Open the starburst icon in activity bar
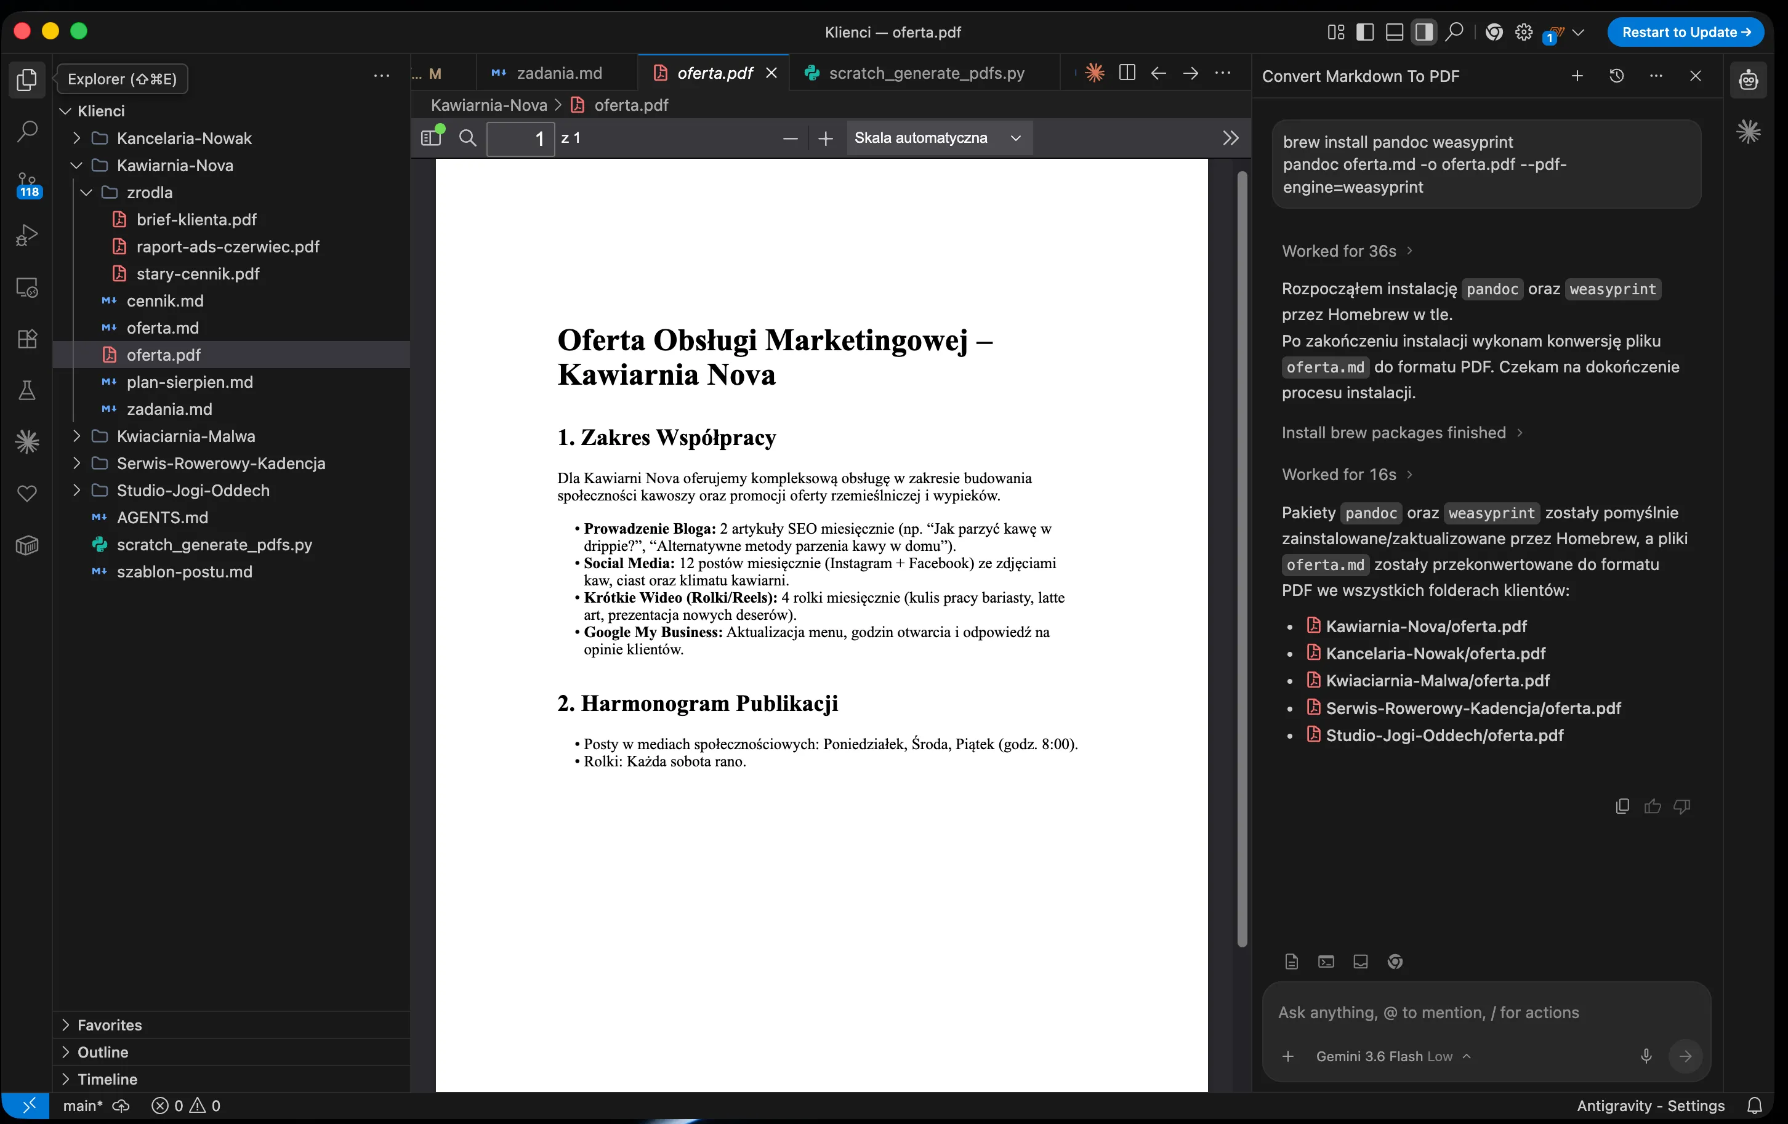 (x=26, y=443)
